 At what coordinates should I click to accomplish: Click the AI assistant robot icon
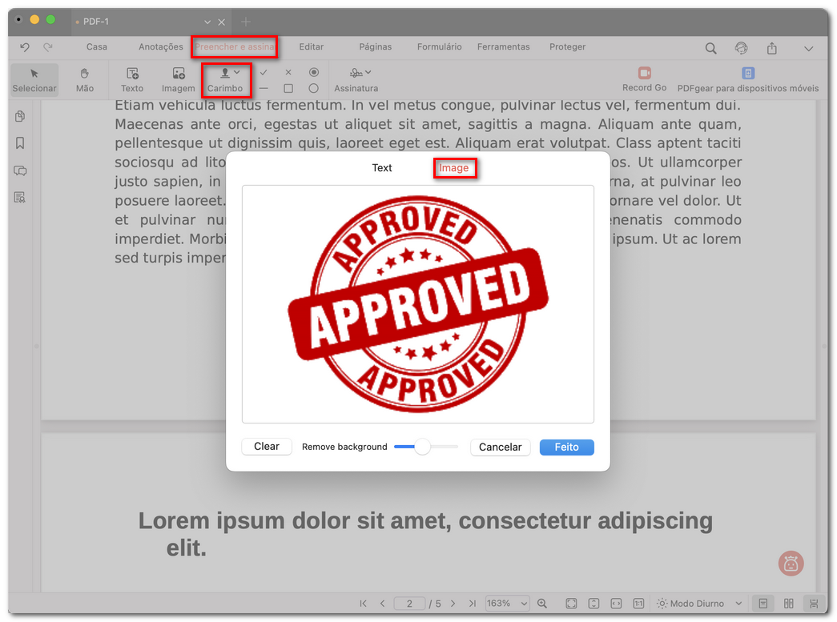pyautogui.click(x=791, y=563)
